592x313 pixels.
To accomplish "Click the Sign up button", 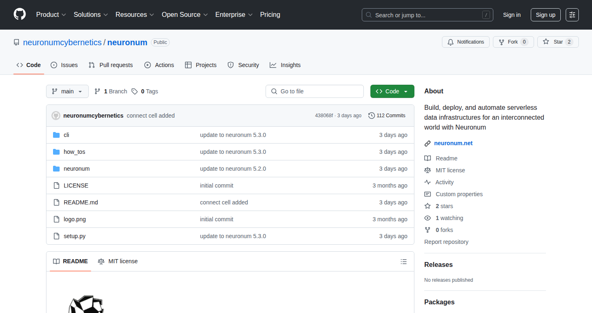I will (546, 15).
